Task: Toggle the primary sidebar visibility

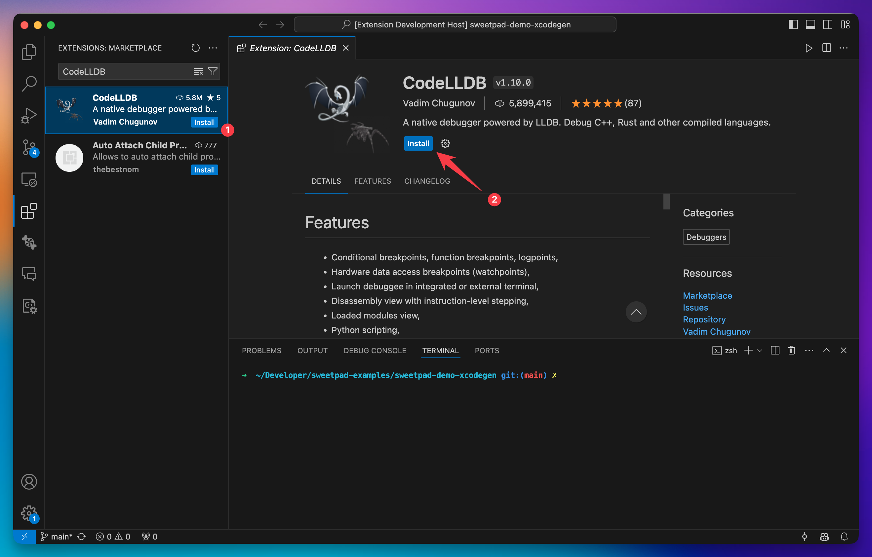Action: pos(793,24)
